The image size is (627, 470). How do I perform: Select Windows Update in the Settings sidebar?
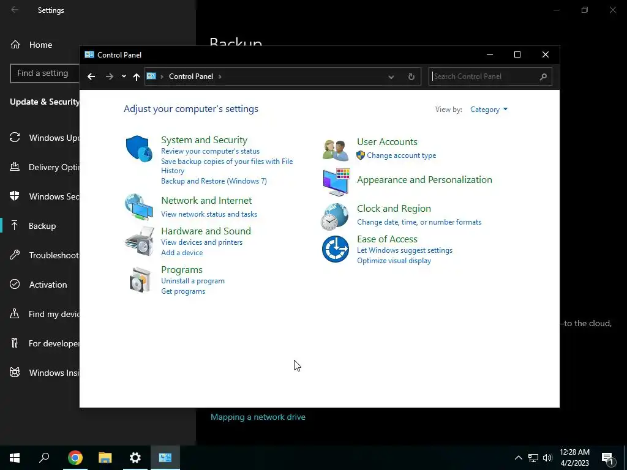pos(40,138)
